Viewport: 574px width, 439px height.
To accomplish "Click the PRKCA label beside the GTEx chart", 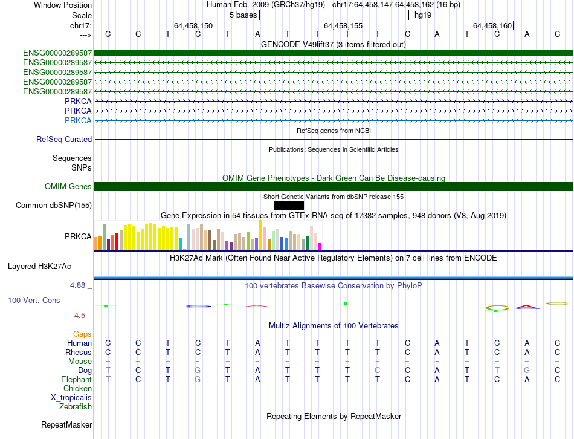I will 78,236.
